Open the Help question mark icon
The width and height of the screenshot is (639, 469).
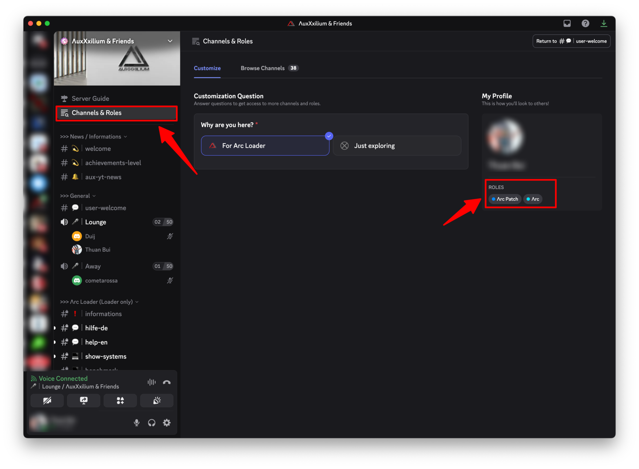[x=585, y=23]
